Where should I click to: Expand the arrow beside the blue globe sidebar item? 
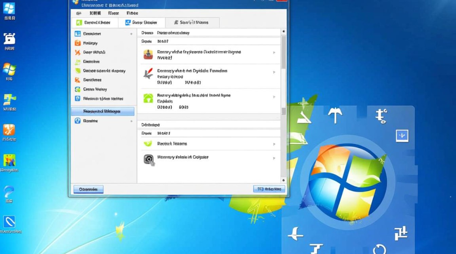(x=131, y=121)
